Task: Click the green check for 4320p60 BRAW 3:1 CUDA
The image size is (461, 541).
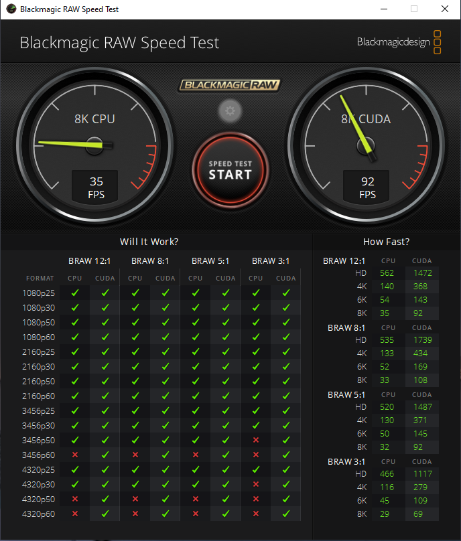Action: click(x=286, y=514)
